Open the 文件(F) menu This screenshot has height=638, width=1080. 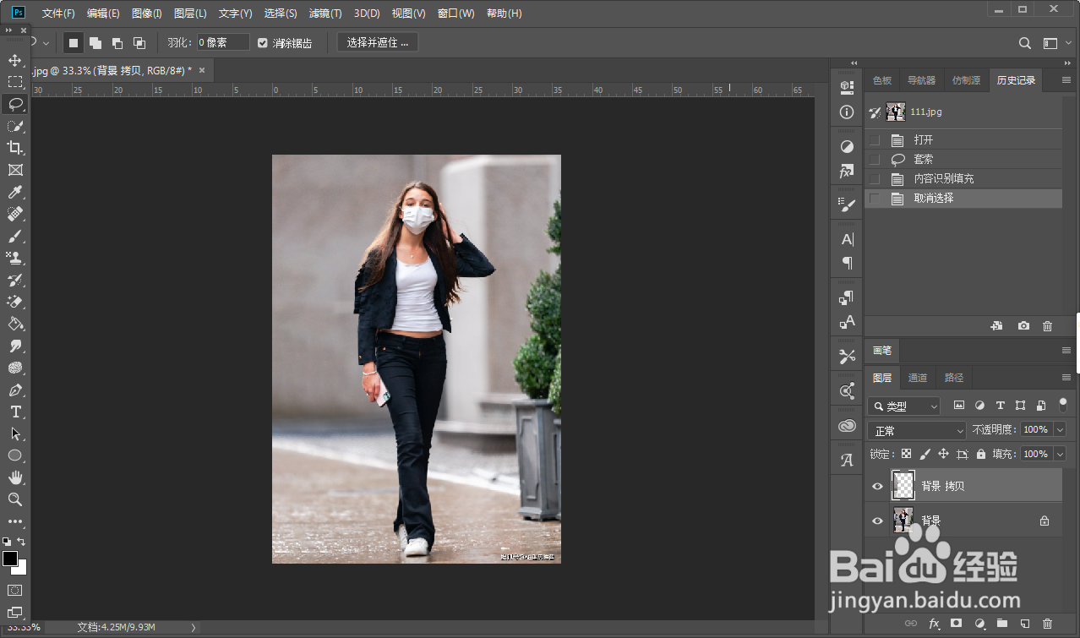pyautogui.click(x=58, y=14)
